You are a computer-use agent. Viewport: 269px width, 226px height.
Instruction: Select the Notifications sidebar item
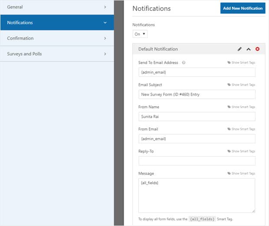click(x=57, y=23)
